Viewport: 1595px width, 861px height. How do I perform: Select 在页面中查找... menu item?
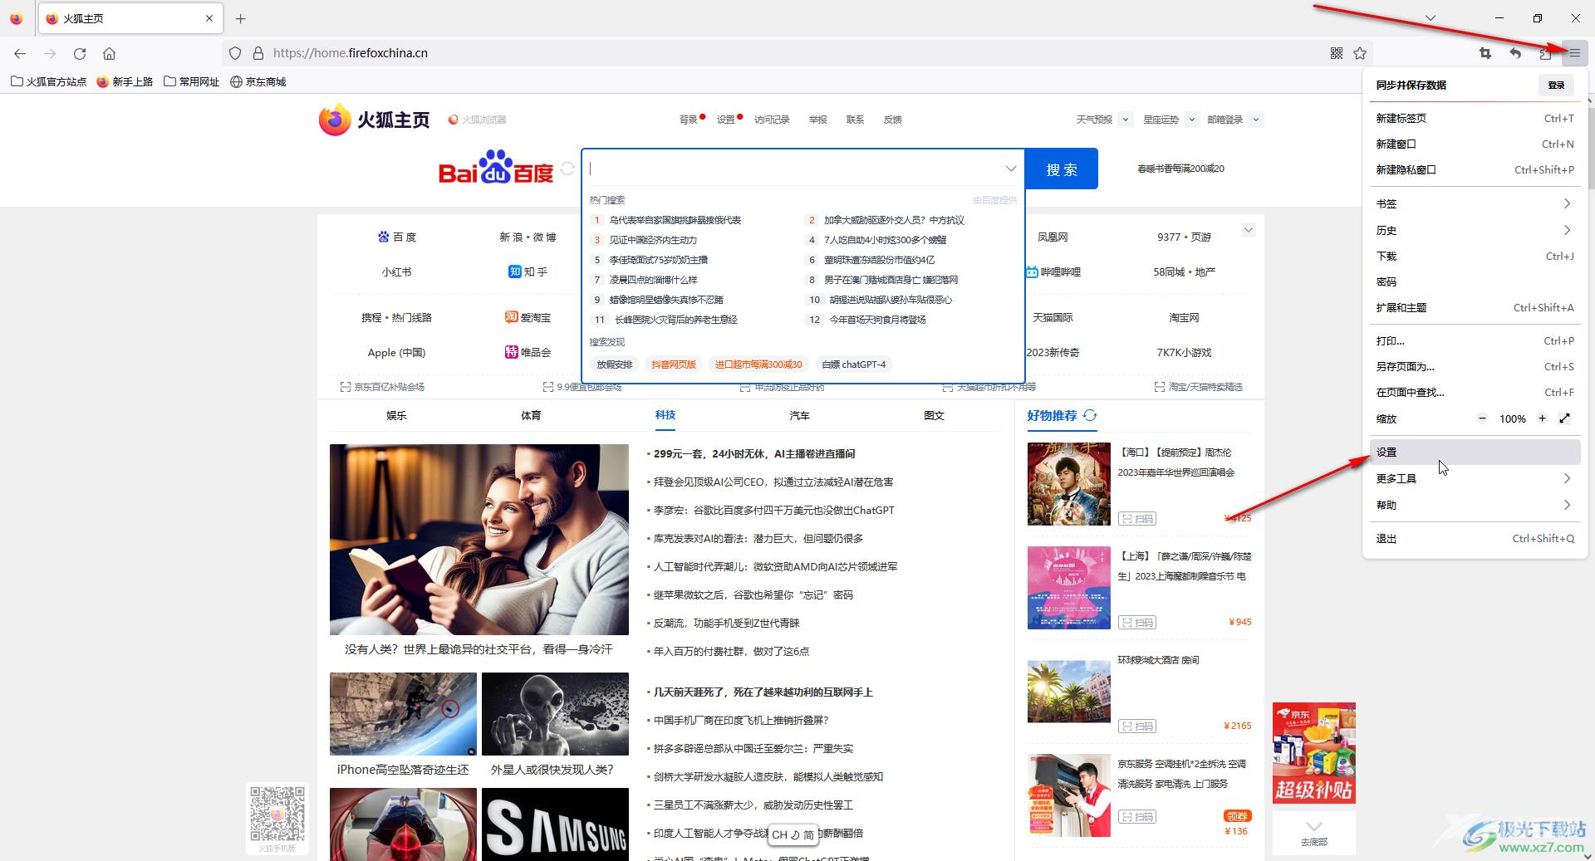pyautogui.click(x=1475, y=392)
